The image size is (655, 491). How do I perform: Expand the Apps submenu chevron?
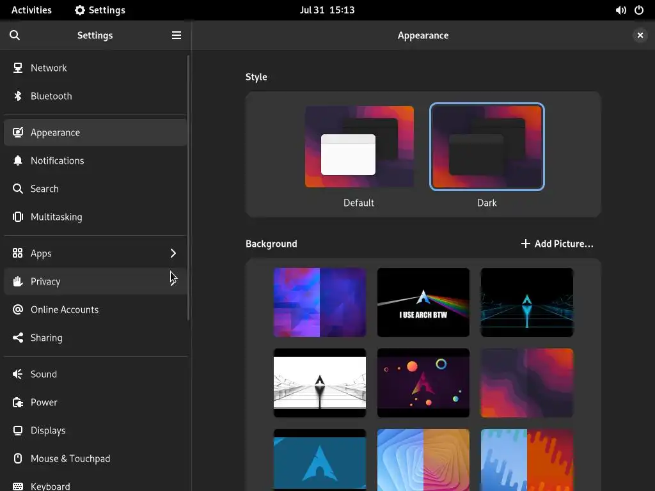click(173, 253)
